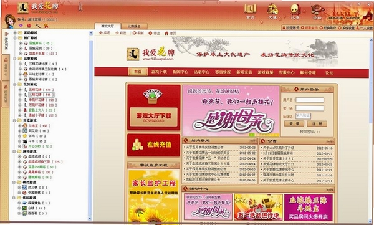Collapse the 麻将游戏 folder

pyautogui.click(x=15, y=151)
